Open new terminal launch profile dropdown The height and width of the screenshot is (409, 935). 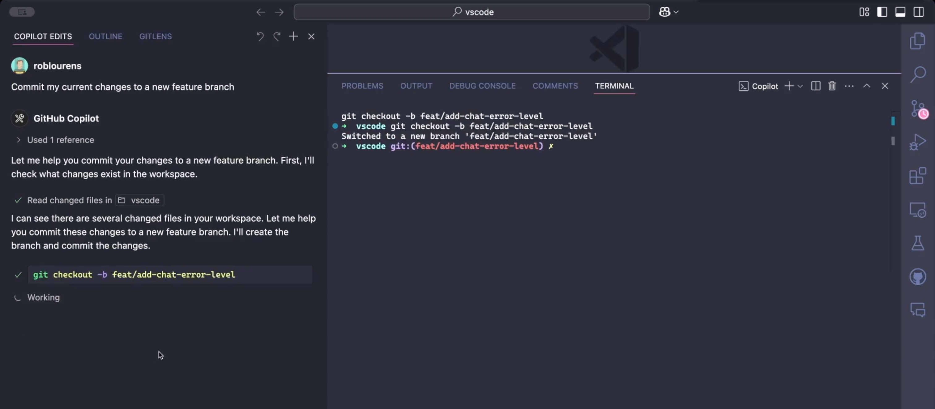coord(800,86)
